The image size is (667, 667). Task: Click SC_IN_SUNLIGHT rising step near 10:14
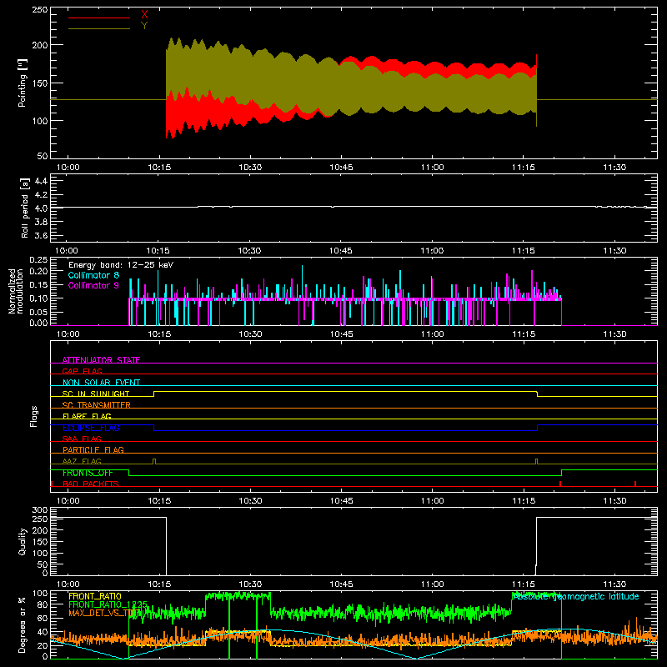[154, 394]
